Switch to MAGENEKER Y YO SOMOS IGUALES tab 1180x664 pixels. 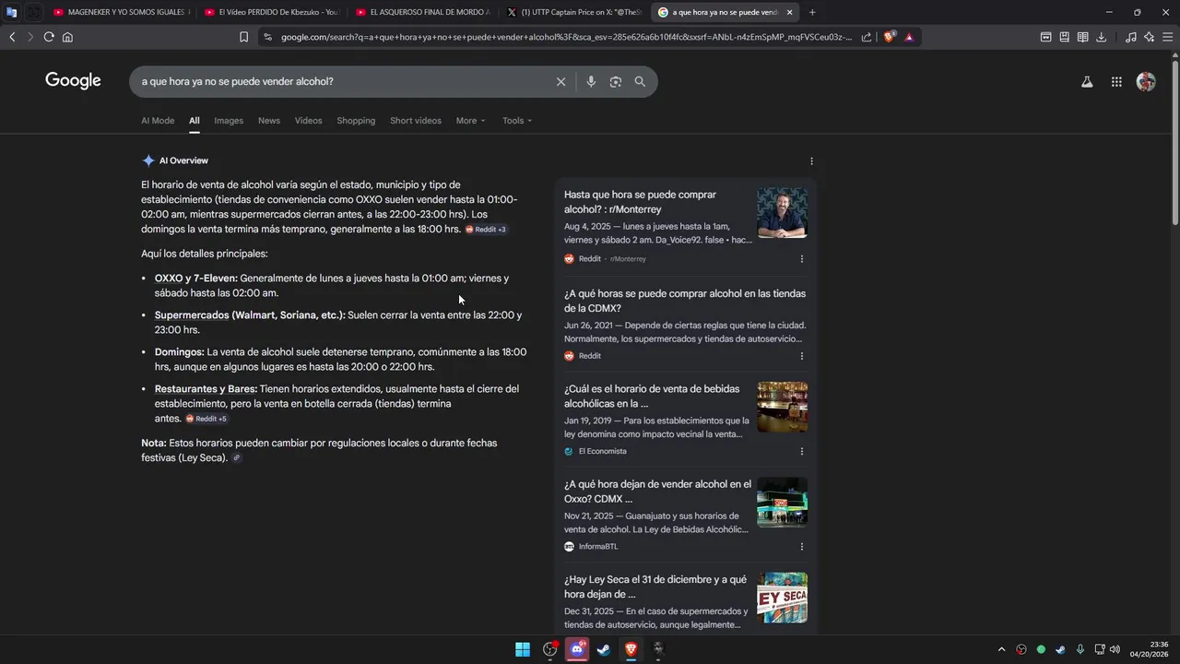click(120, 12)
